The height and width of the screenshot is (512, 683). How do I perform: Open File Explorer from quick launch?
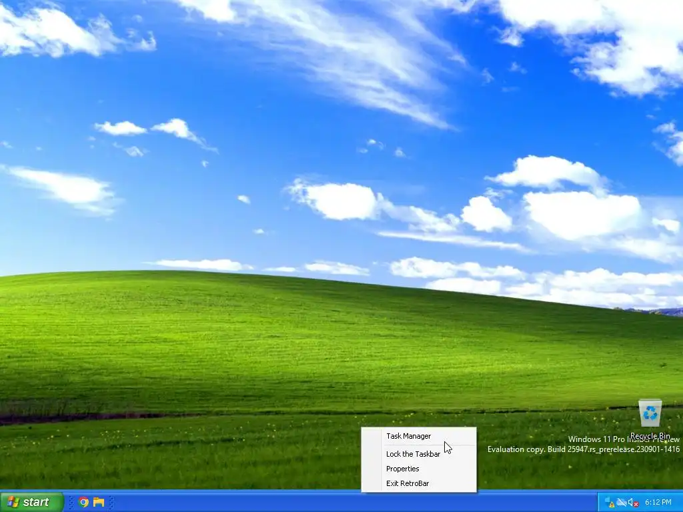[99, 503]
